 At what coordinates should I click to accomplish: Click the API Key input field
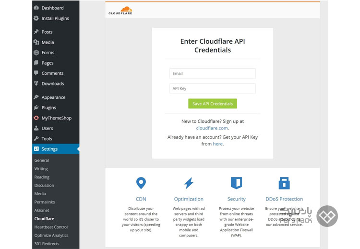point(213,88)
